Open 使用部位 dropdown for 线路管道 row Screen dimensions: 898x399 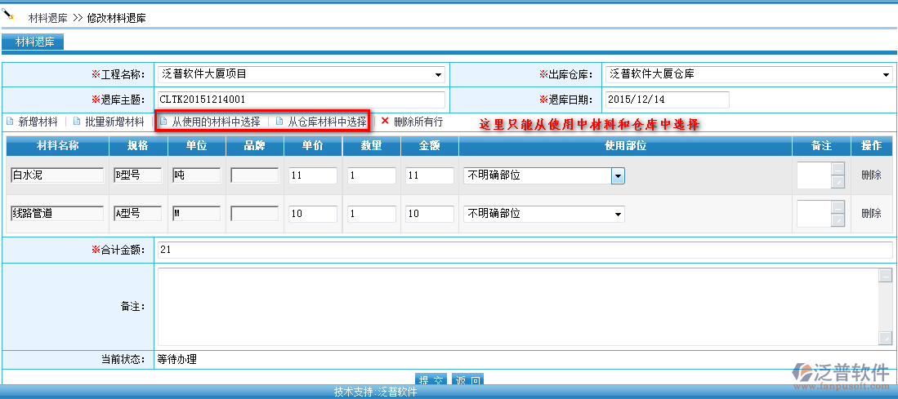pos(618,214)
